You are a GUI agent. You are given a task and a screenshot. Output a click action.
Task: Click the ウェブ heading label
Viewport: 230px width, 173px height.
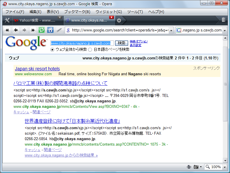(x=14, y=58)
